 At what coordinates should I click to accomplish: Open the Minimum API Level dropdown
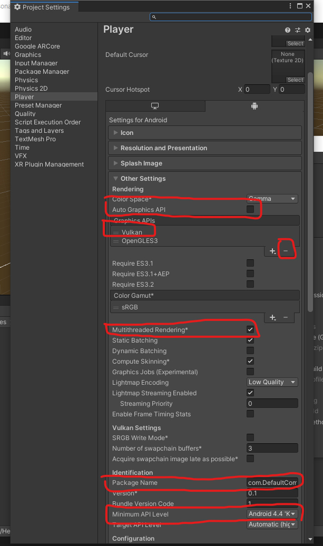[272, 514]
